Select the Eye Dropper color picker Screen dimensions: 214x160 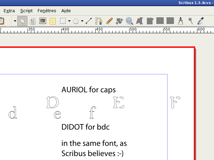pos(200,21)
